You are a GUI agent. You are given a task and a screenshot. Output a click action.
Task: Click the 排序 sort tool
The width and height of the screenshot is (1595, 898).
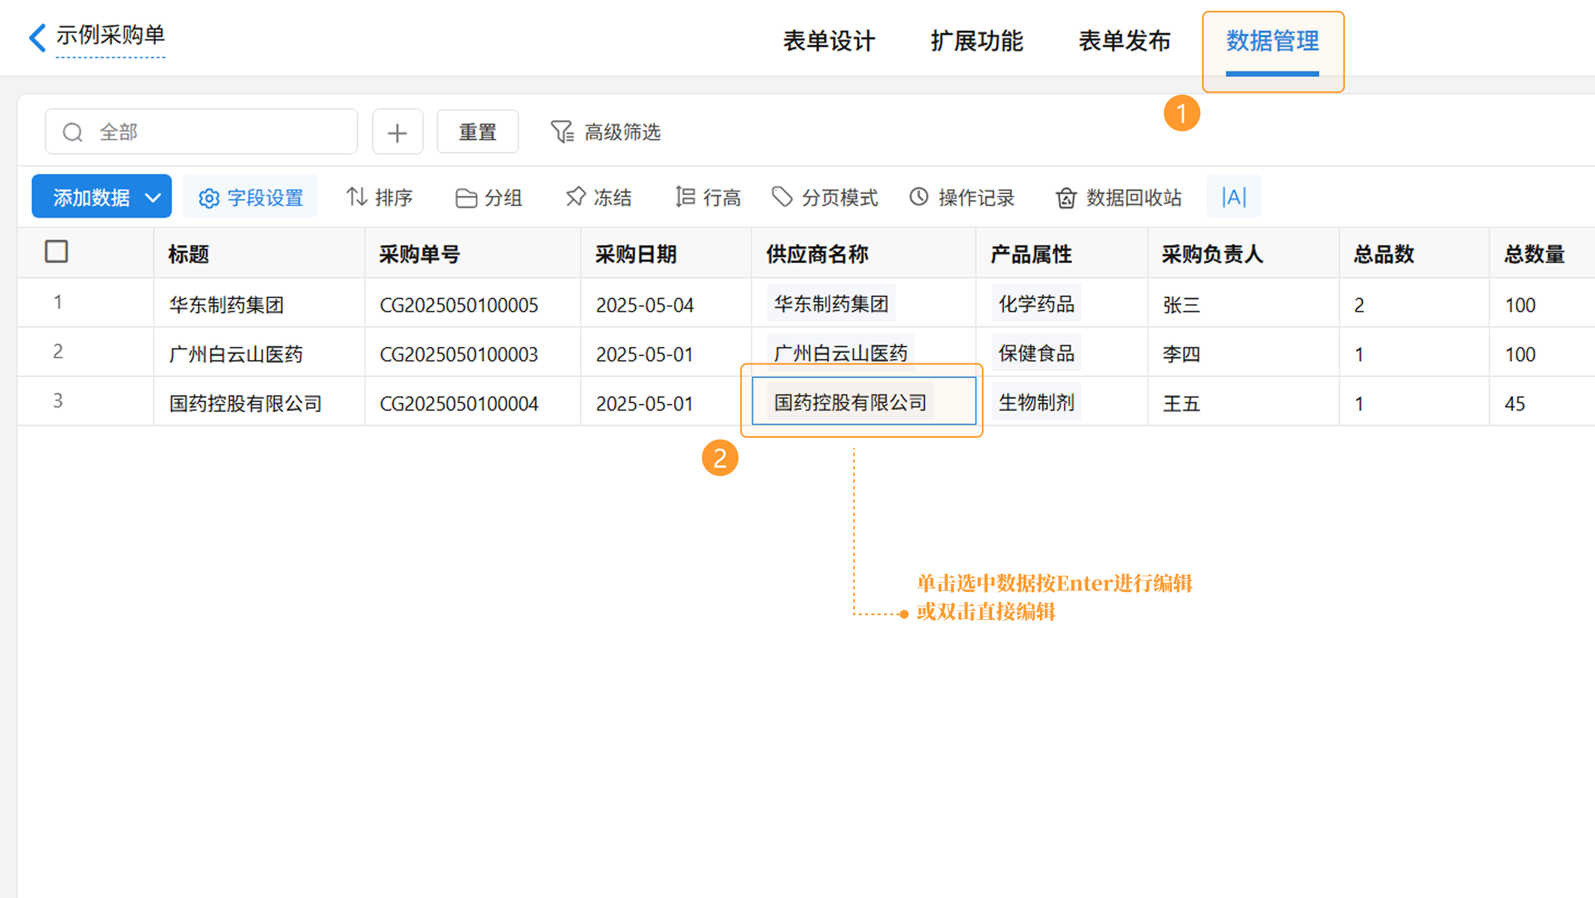point(379,197)
